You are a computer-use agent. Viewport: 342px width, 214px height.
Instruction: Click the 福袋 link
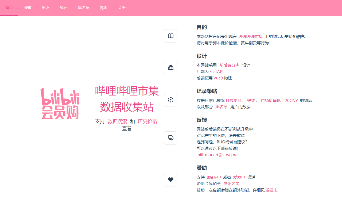click(251, 101)
